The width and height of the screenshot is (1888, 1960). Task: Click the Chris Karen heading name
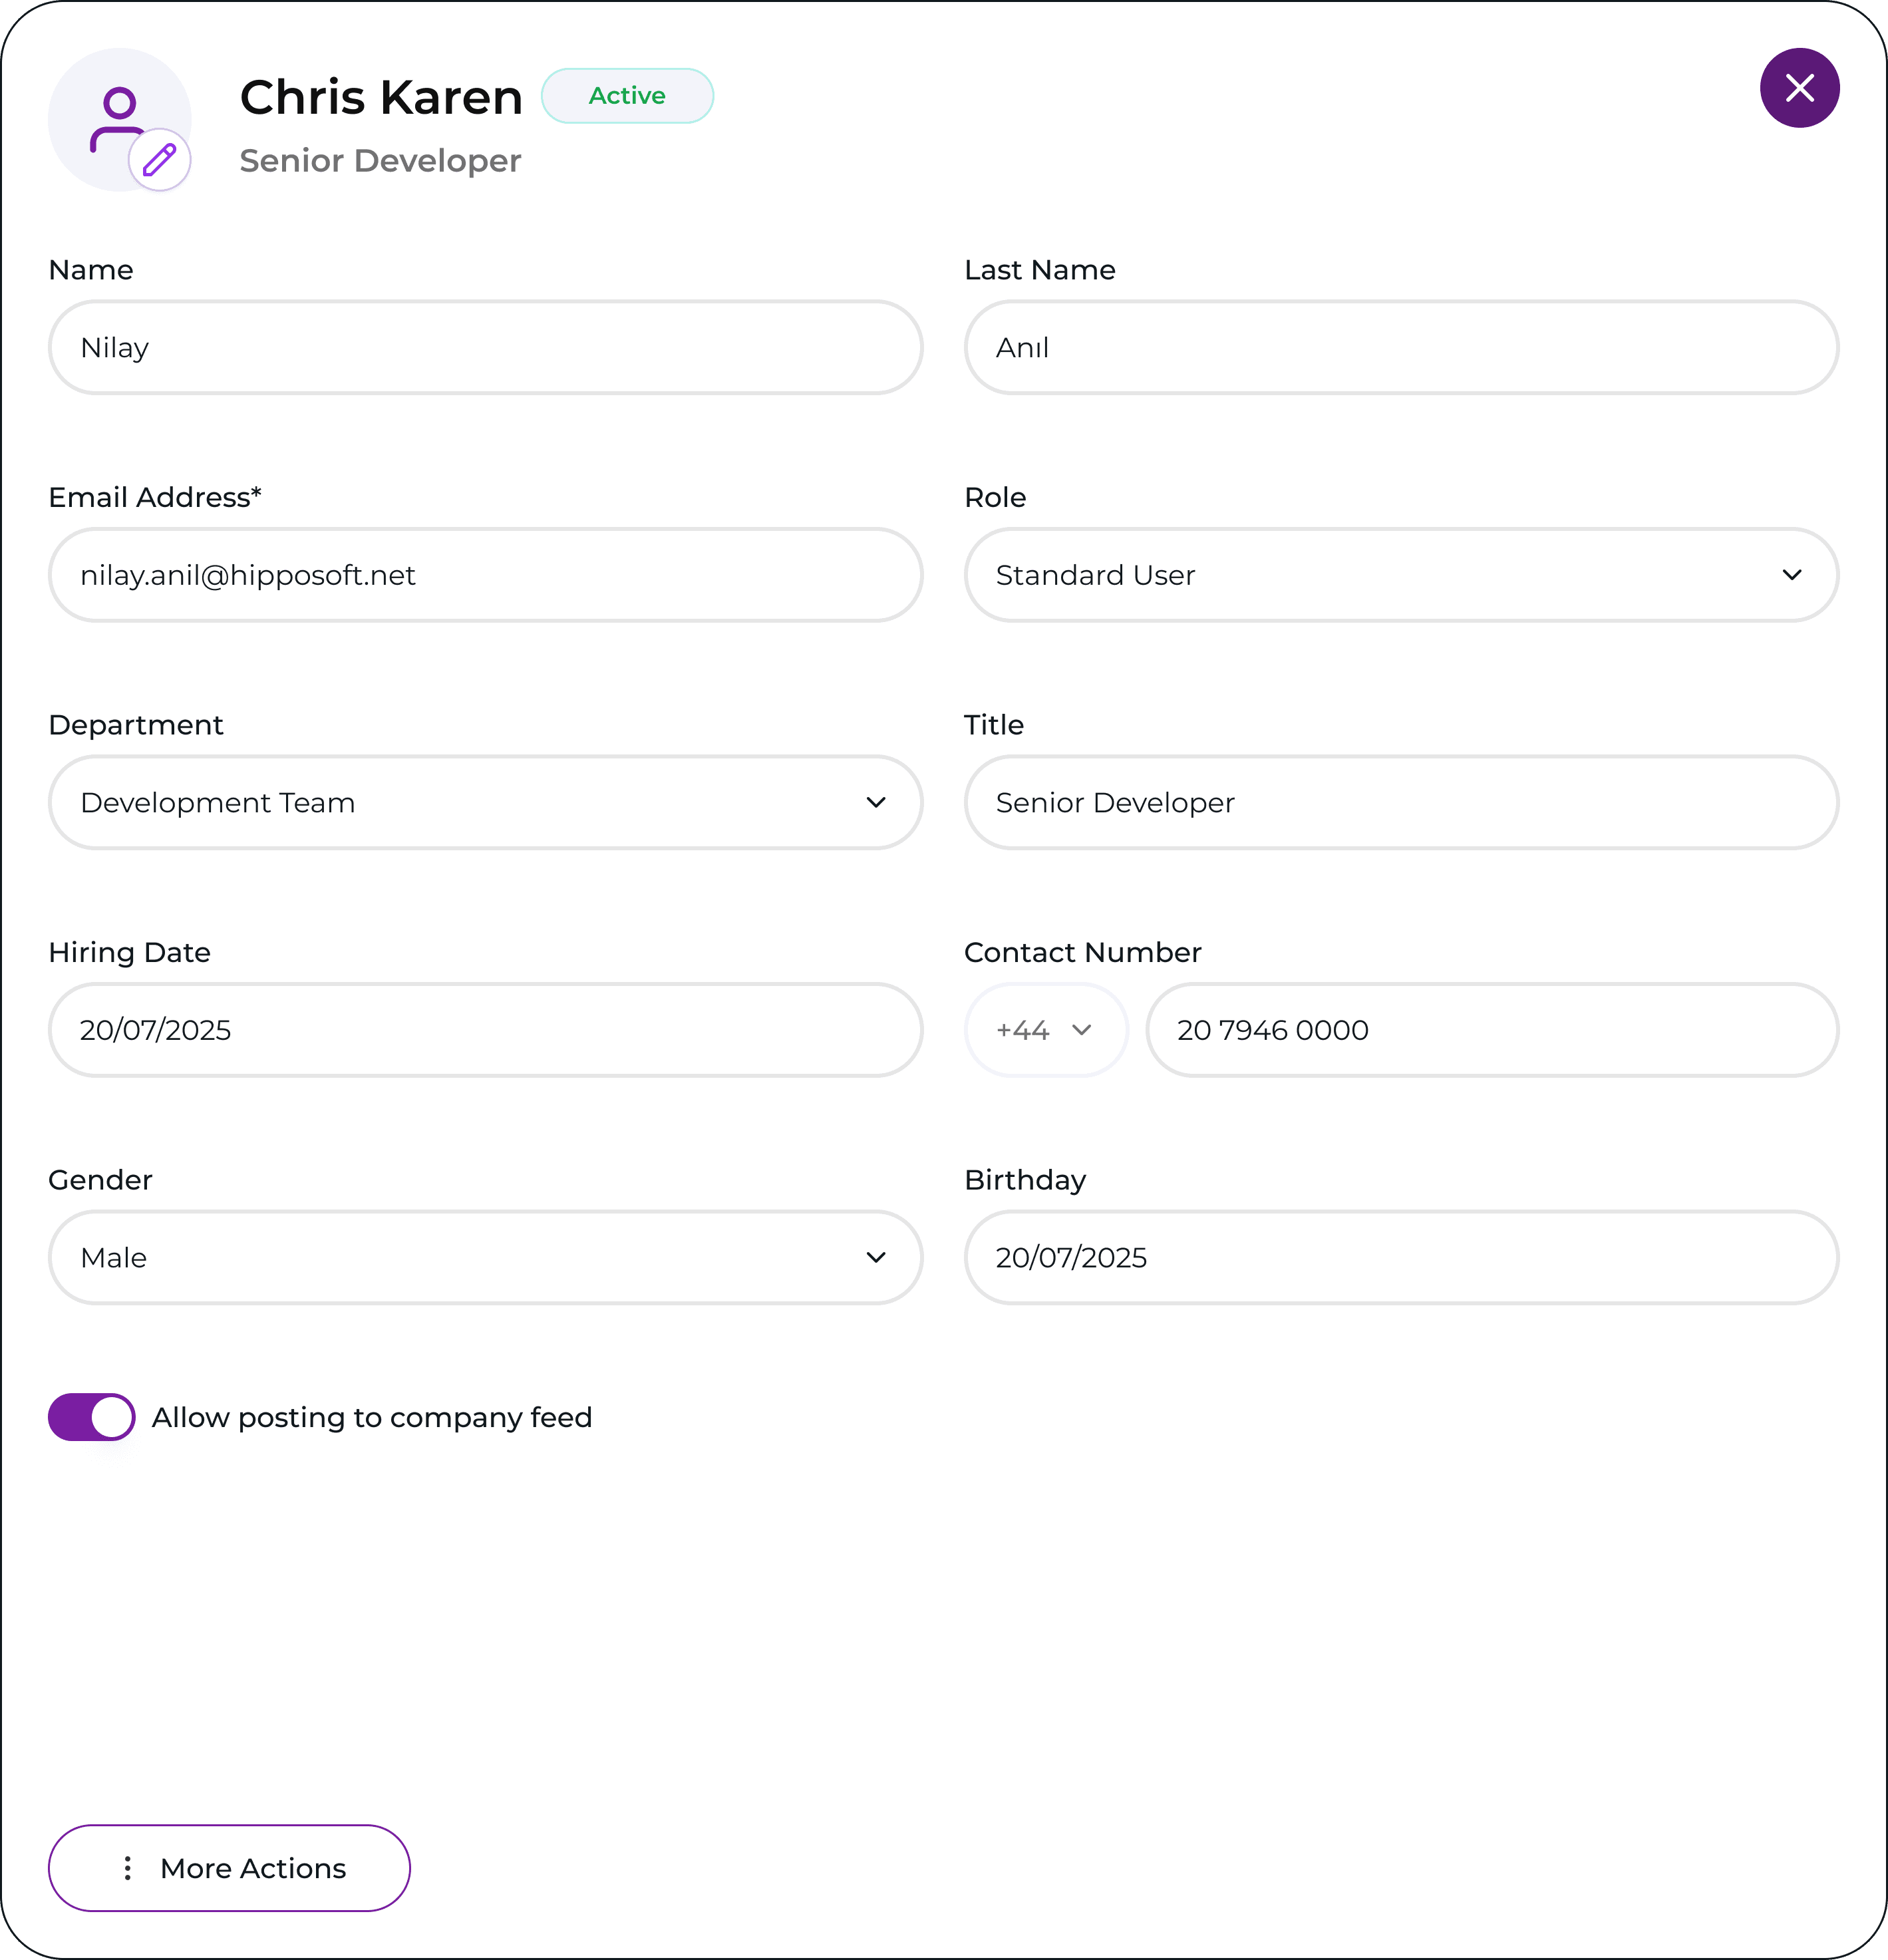pyautogui.click(x=381, y=98)
